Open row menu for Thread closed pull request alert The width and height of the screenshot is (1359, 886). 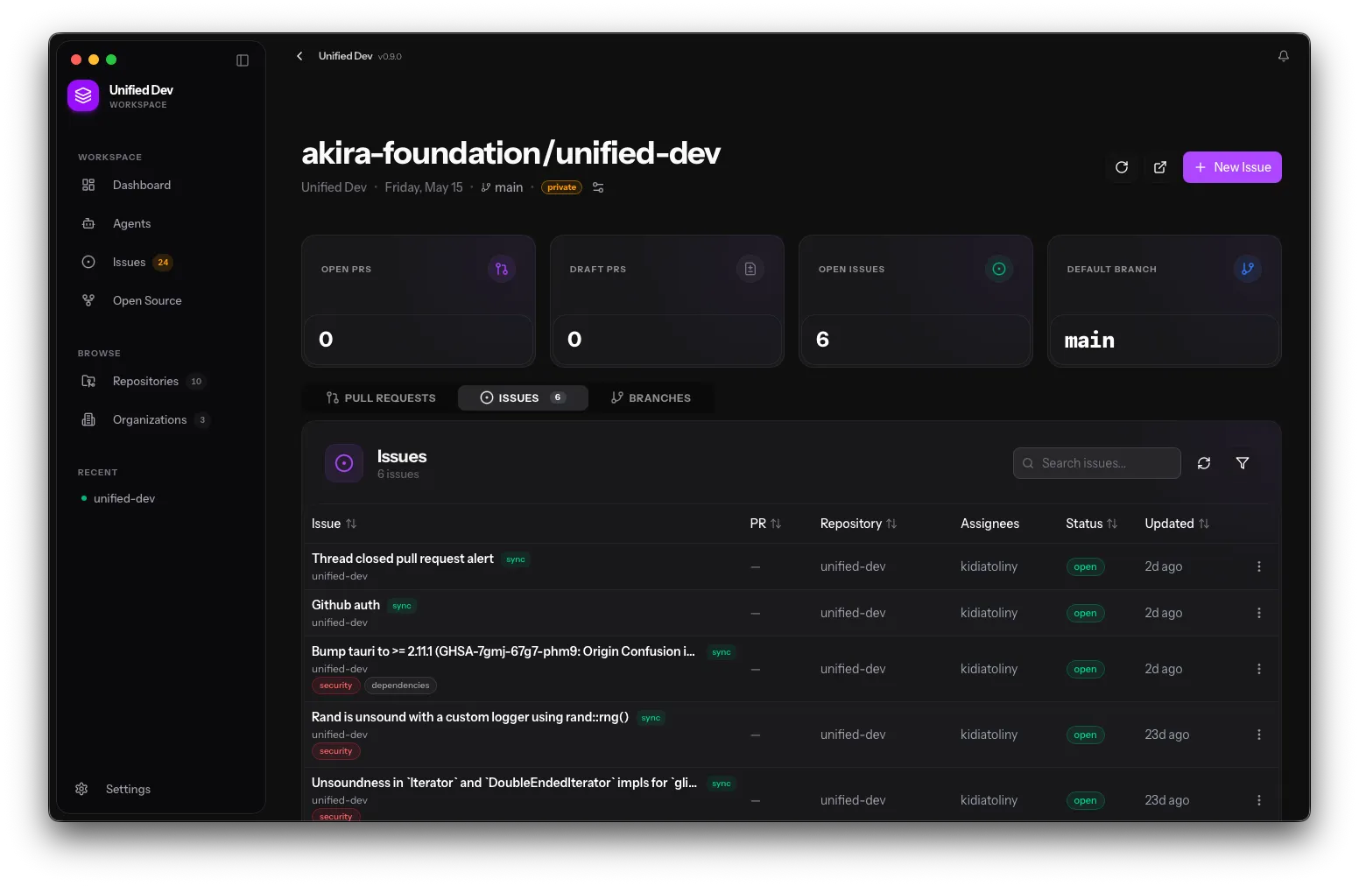tap(1259, 566)
